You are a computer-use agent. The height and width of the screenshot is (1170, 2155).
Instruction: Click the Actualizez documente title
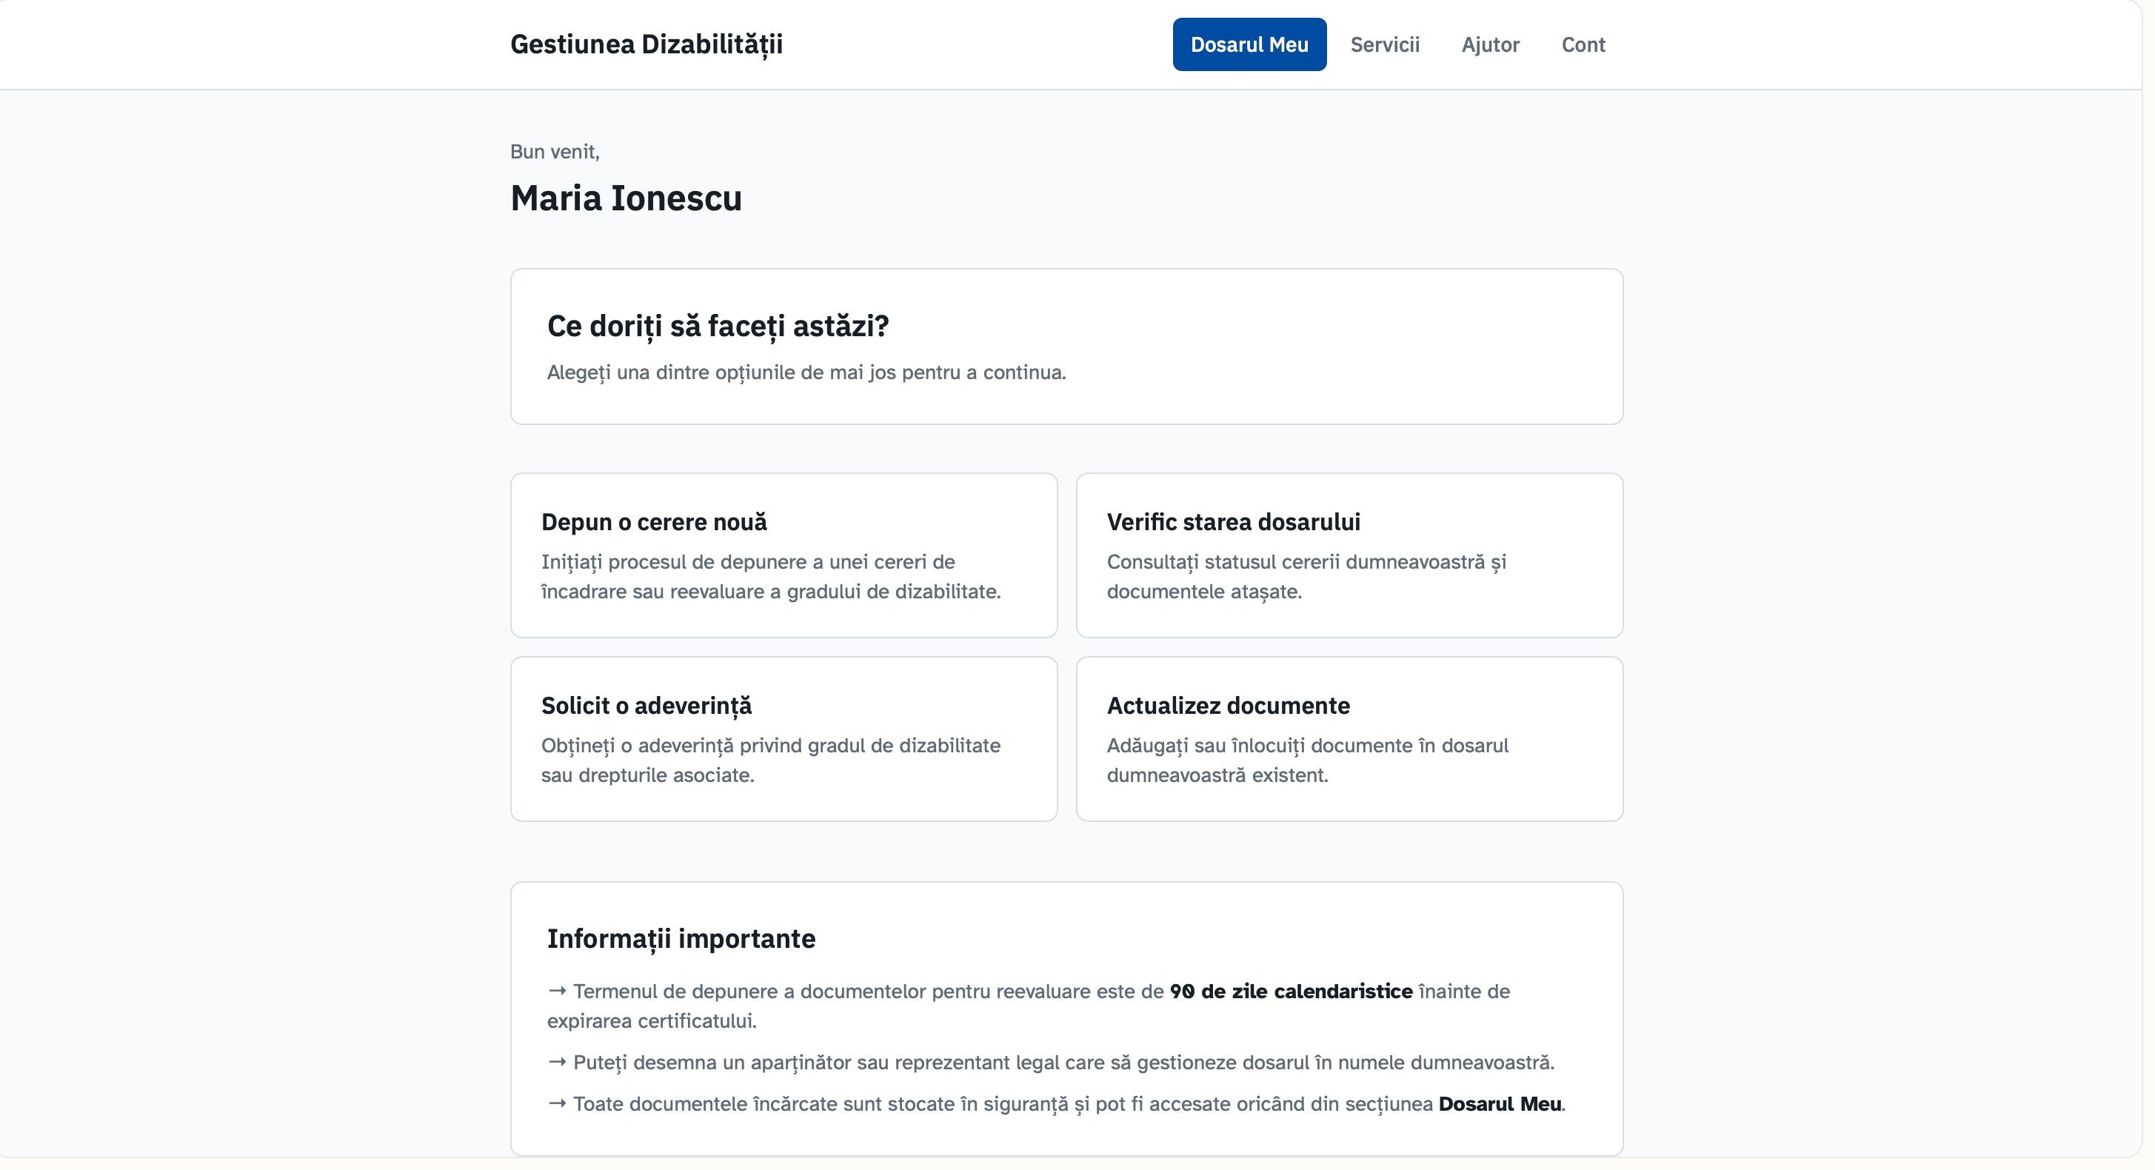[1227, 705]
